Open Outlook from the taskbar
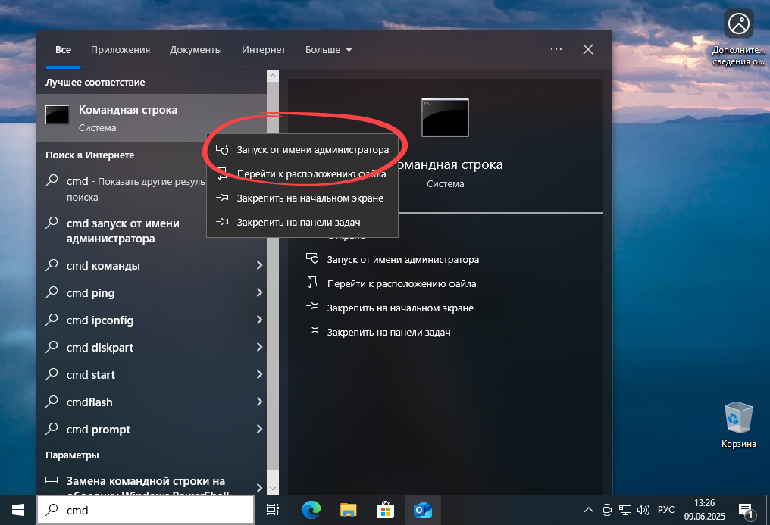Image resolution: width=770 pixels, height=525 pixels. 422,510
